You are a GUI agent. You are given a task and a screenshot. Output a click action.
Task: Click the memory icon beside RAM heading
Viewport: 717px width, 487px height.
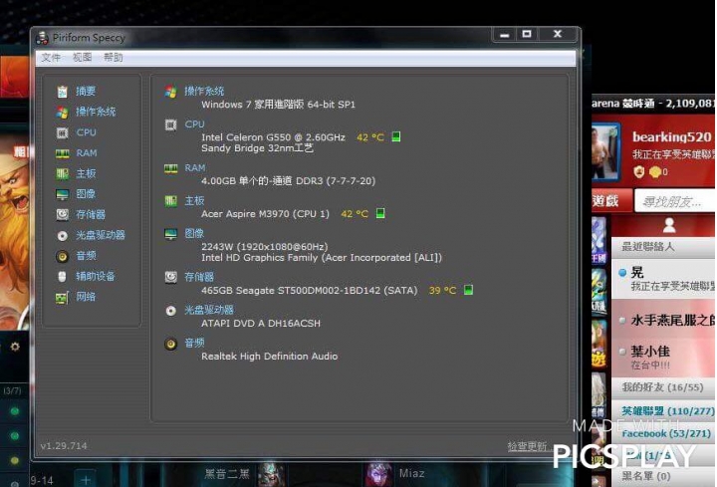click(x=171, y=168)
